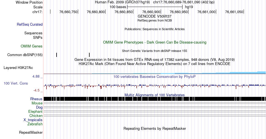Click the Rhesus black alignment bar
The height and width of the screenshot is (139, 266).
[x=155, y=99]
